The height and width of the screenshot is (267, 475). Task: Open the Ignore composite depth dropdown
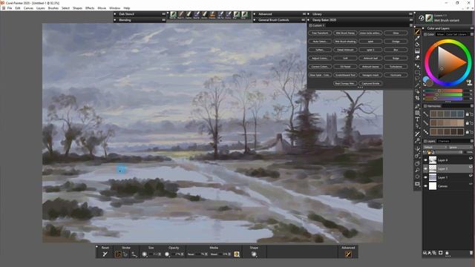[x=460, y=147]
